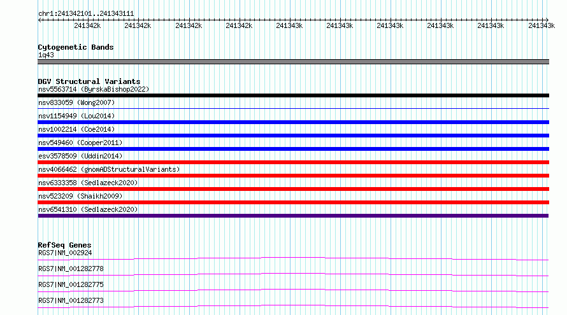Open nsv6541310 (Sedlazeck2020) label

(88, 209)
